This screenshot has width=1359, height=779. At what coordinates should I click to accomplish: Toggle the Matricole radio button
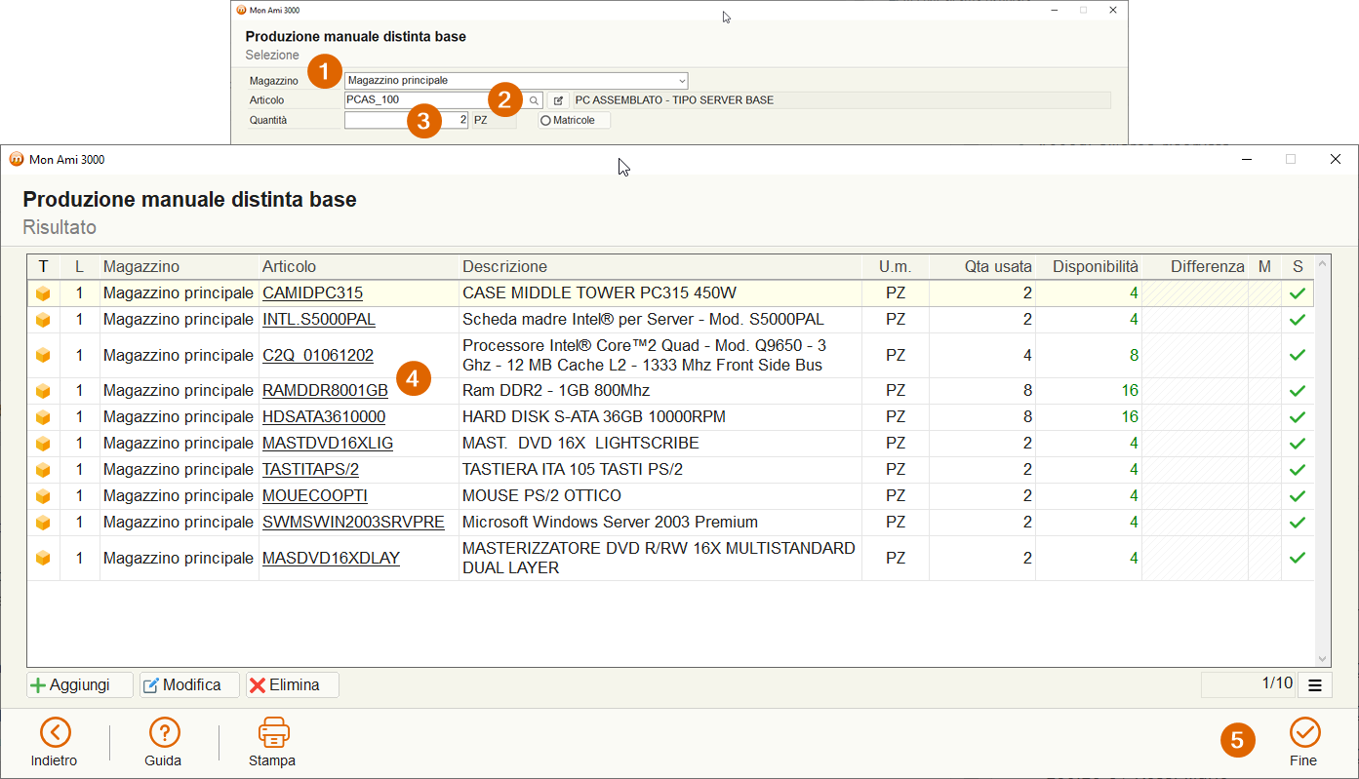click(x=545, y=120)
